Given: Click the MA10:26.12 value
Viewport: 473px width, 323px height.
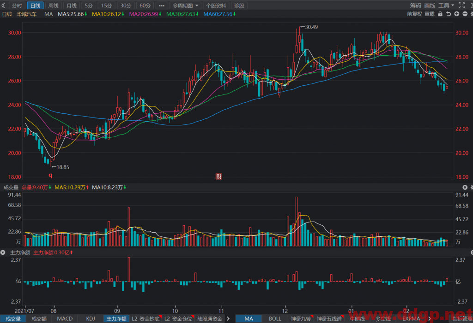Looking at the screenshot, I should [108, 14].
